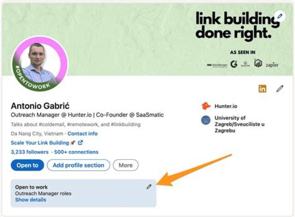Click the Hunter.io company logo icon
The image size is (295, 217).
tap(206, 106)
